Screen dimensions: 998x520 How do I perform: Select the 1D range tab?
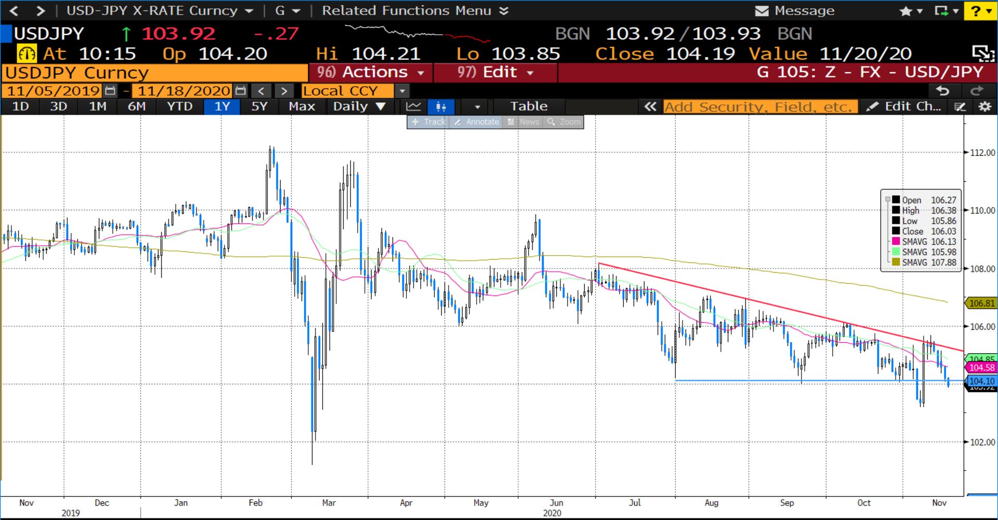click(20, 106)
